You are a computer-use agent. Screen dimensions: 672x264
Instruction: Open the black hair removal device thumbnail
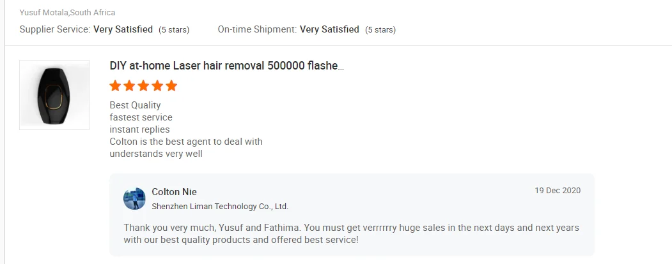point(54,95)
